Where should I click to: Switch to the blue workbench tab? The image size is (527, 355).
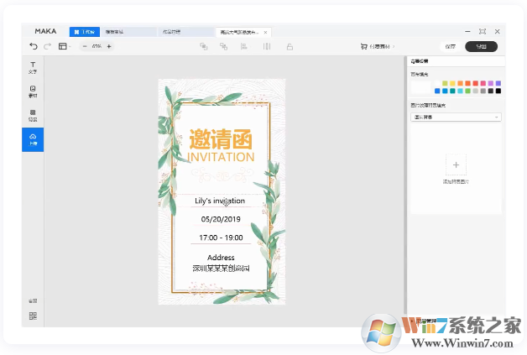click(x=84, y=31)
